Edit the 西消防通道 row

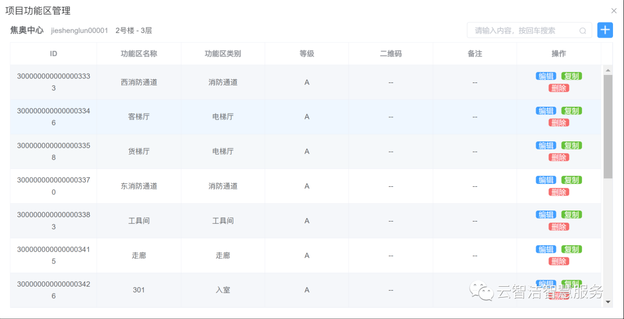tap(546, 76)
